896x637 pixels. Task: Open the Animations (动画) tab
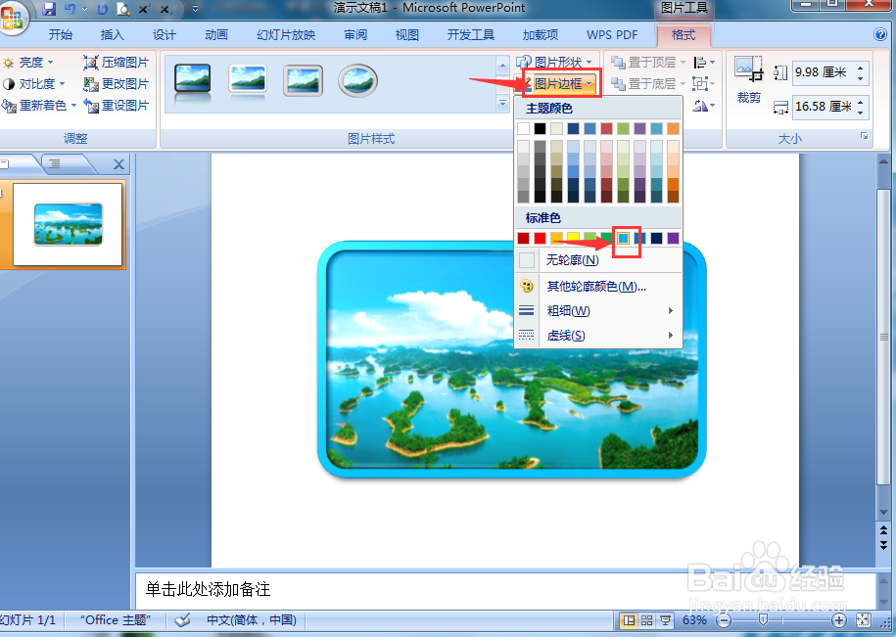[x=216, y=35]
